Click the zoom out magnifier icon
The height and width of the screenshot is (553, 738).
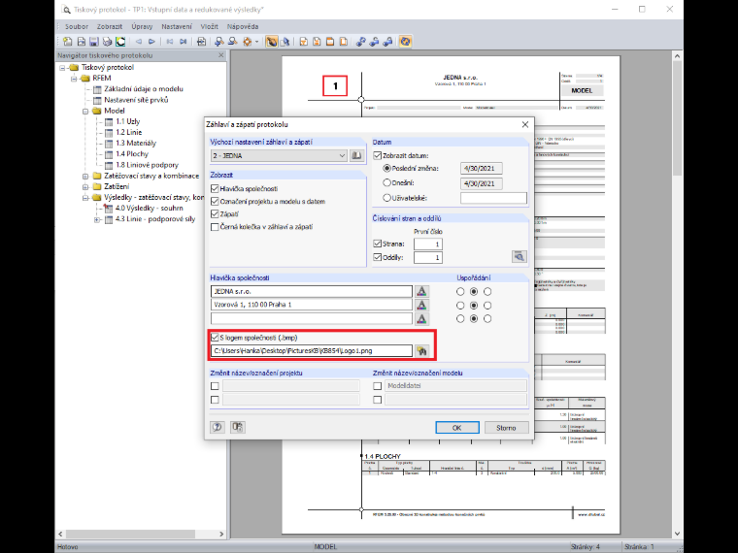click(x=232, y=42)
